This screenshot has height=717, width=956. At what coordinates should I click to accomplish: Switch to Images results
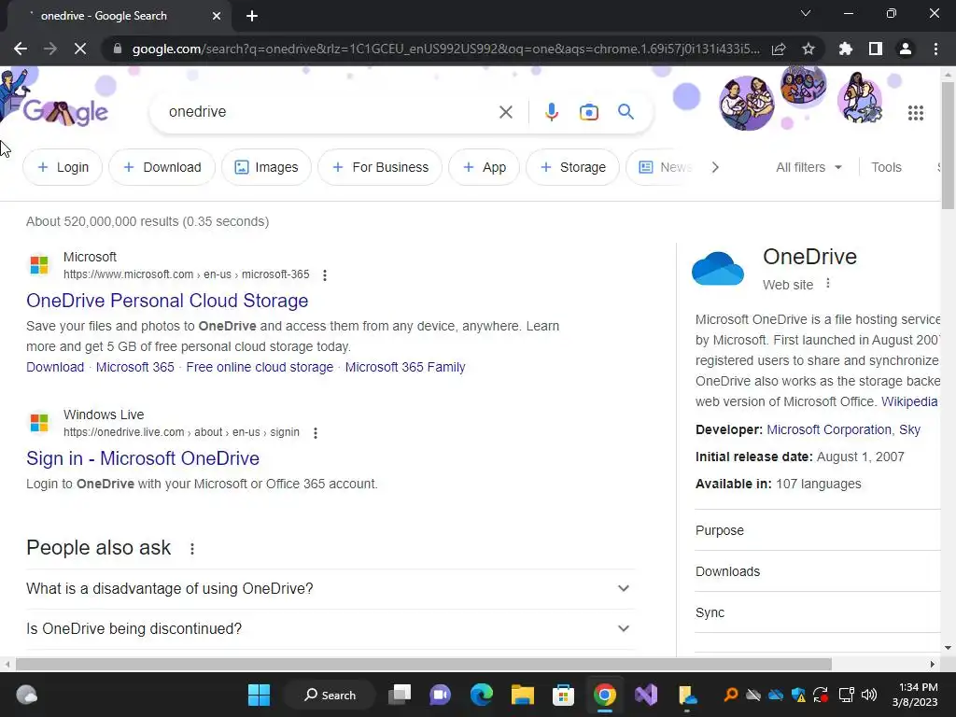[x=266, y=167]
